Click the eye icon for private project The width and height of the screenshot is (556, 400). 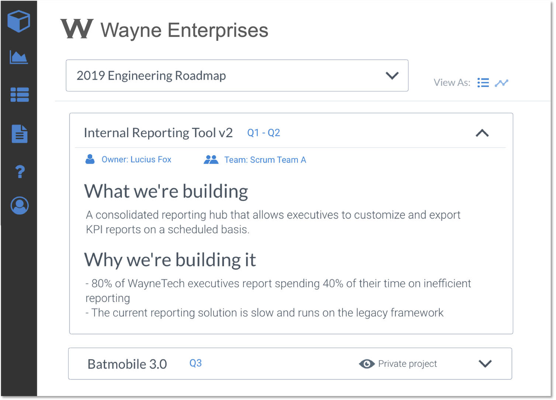tap(367, 364)
